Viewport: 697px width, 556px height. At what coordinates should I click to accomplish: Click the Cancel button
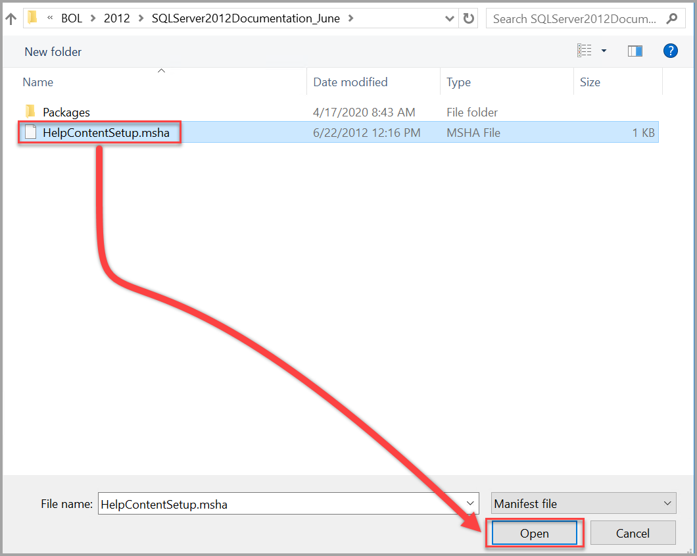pos(633,533)
